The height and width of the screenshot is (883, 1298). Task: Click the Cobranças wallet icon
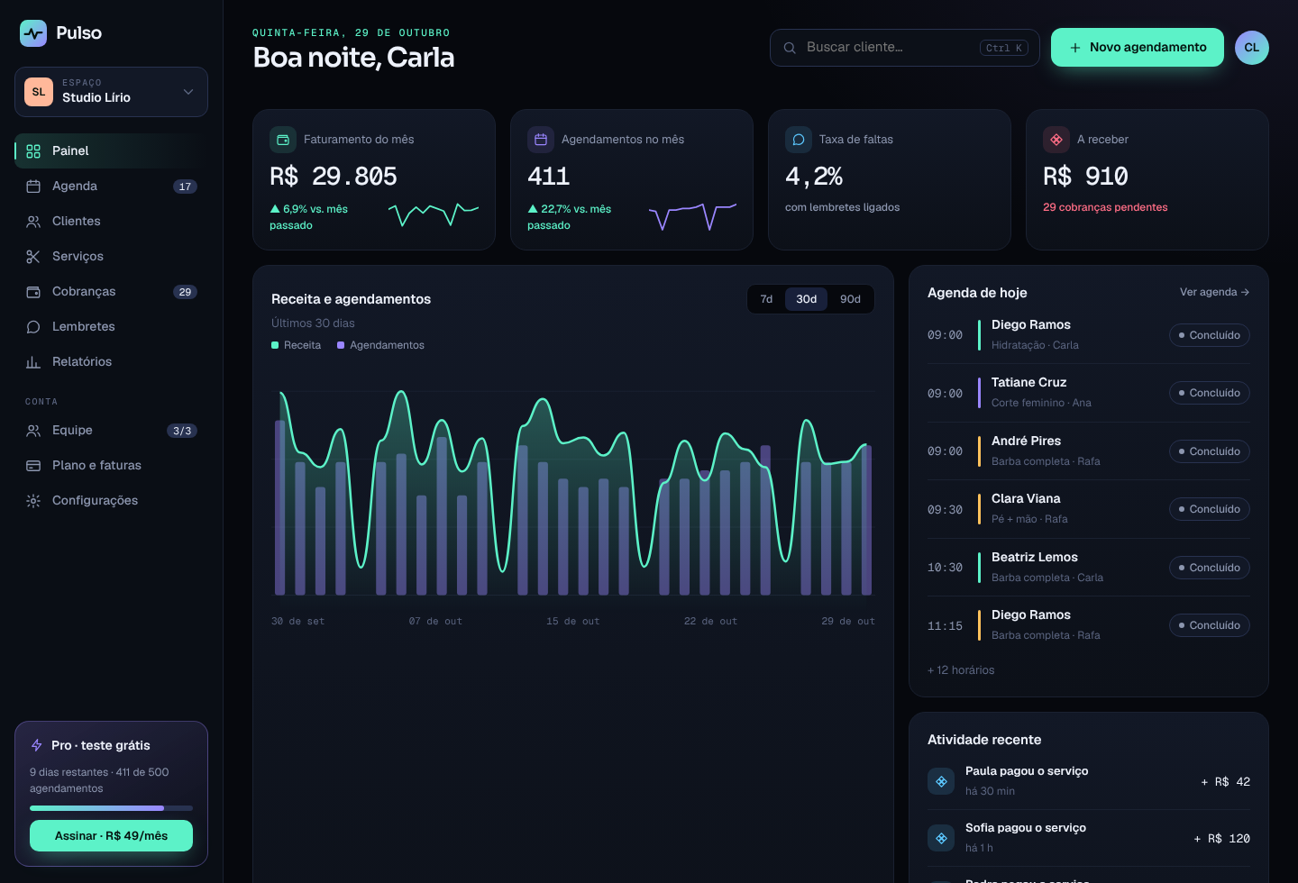tap(33, 292)
